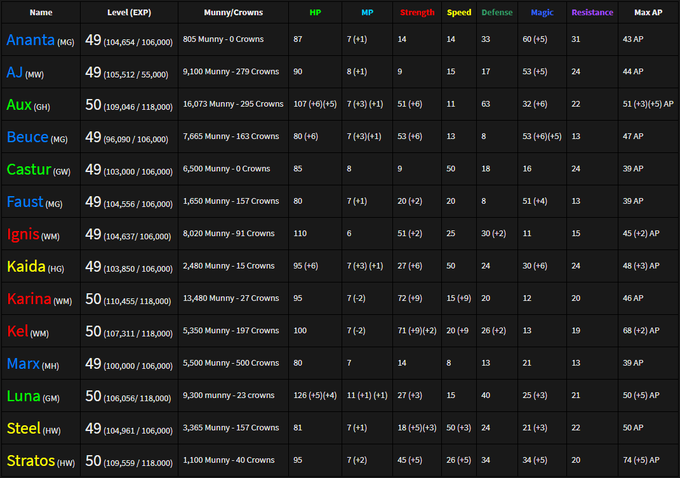The height and width of the screenshot is (478, 680).
Task: Open AJ's character profile link
Action: (x=15, y=72)
